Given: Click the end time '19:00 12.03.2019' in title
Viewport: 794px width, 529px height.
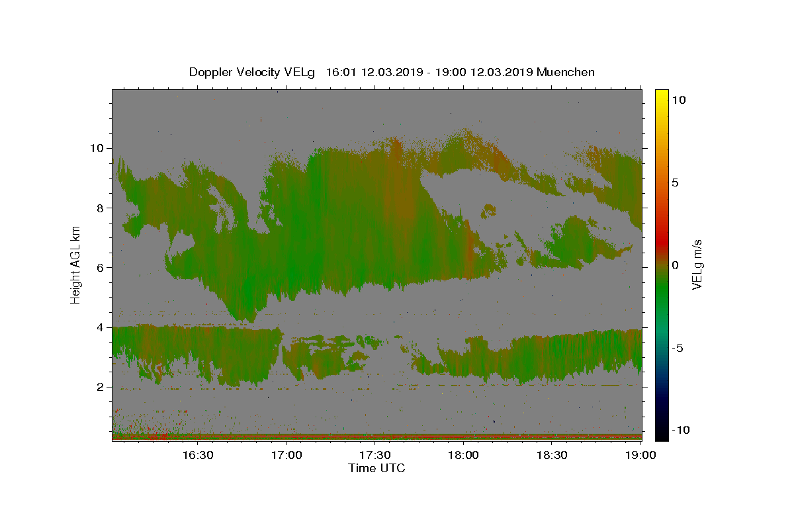Looking at the screenshot, I should [x=484, y=72].
